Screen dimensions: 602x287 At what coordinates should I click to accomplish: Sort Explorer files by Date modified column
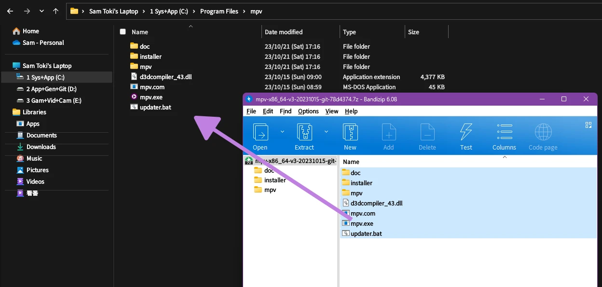284,32
